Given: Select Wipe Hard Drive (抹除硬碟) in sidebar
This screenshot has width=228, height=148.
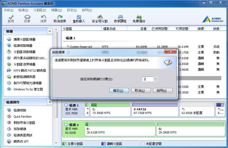Looking at the screenshot, I should pyautogui.click(x=17, y=129).
